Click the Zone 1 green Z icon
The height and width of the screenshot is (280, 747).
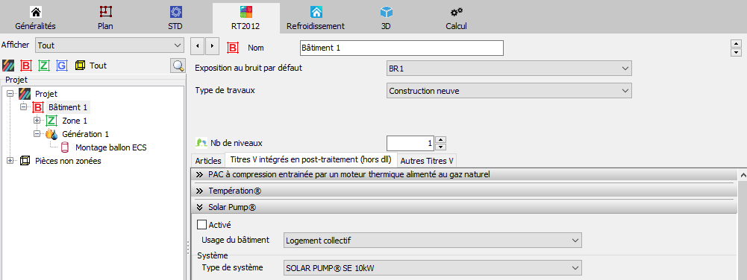[x=51, y=121]
